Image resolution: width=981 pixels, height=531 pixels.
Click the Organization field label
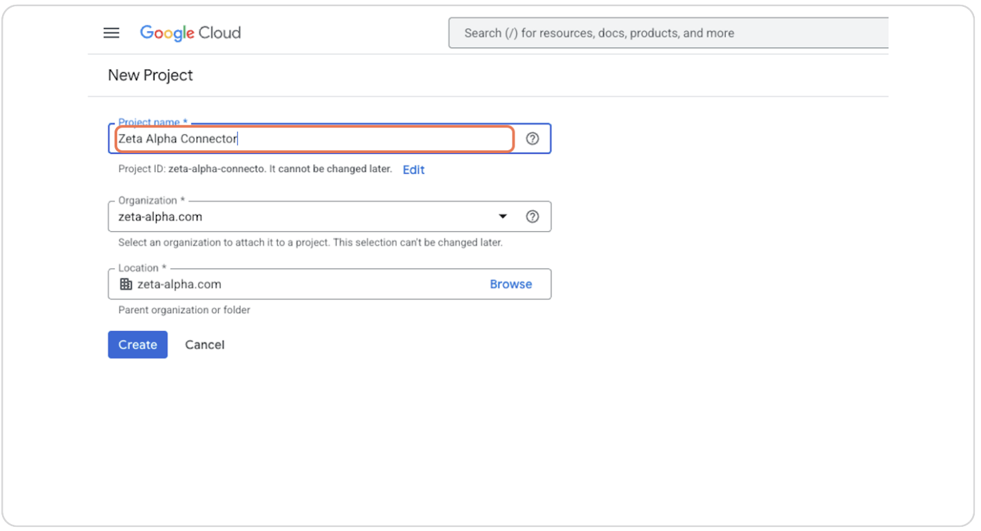pyautogui.click(x=148, y=201)
